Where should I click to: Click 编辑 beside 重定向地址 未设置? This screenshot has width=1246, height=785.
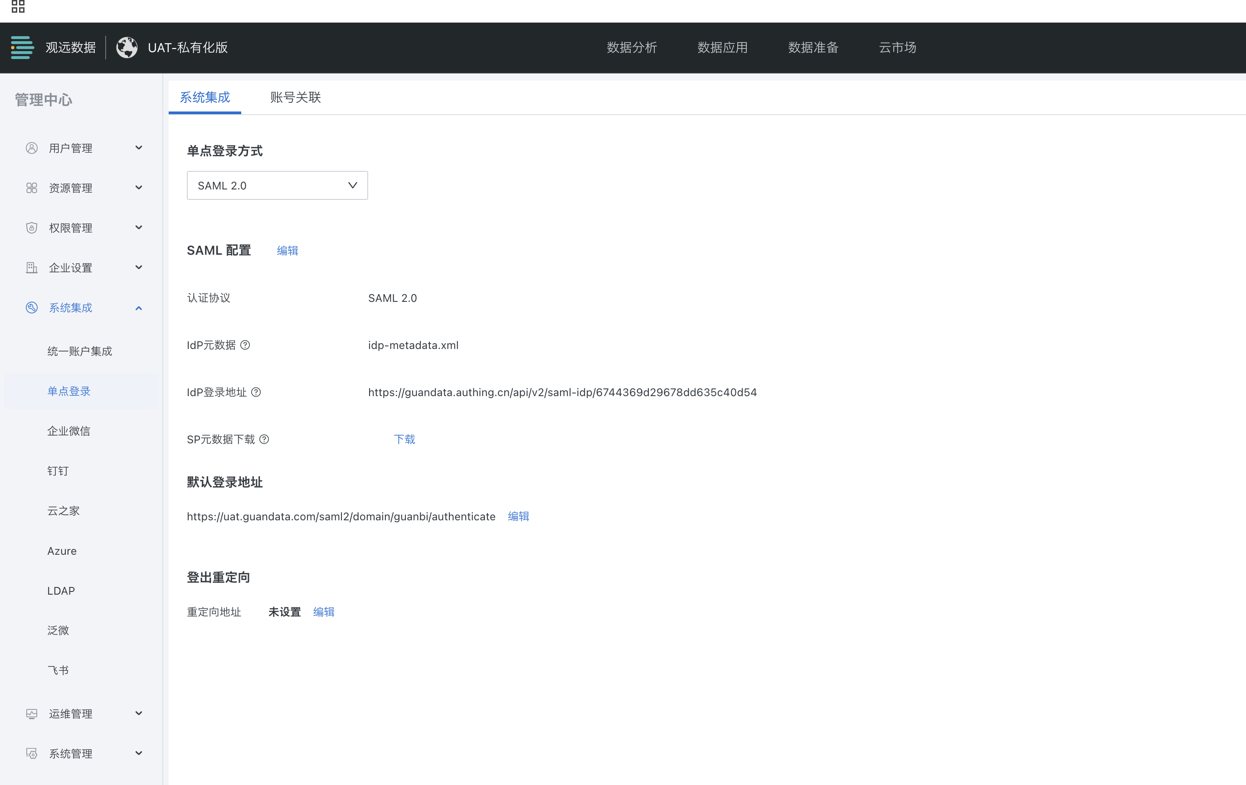click(x=324, y=612)
